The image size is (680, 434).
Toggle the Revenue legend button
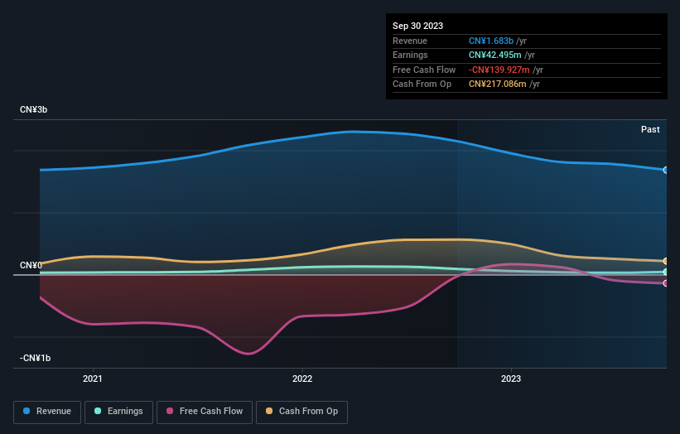[47, 412]
